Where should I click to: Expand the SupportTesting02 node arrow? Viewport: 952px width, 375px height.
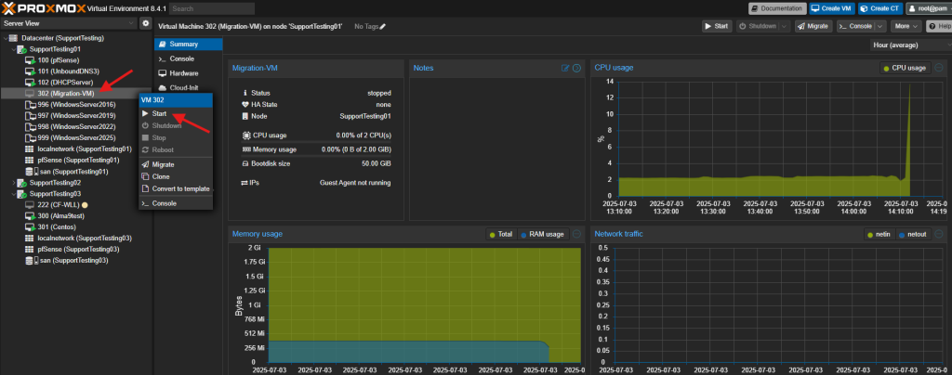point(13,182)
